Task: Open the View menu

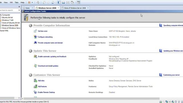Action: 6,3
